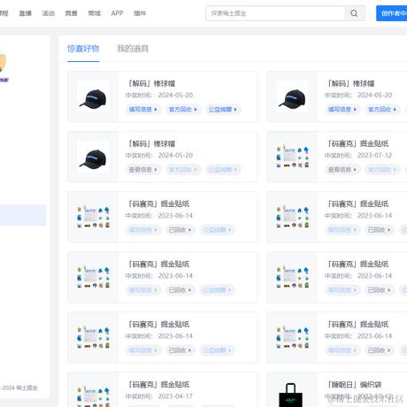Click the 2023-07-12 win date text
This screenshot has height=407, width=407.
(x=375, y=156)
